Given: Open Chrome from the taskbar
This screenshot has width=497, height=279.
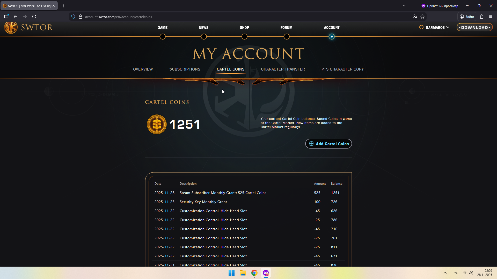Looking at the screenshot, I should pyautogui.click(x=254, y=273).
